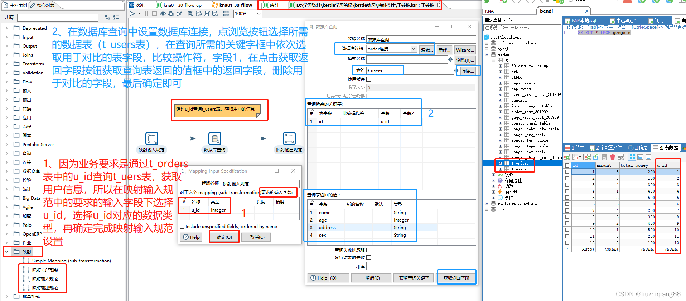Click the 模式名称 input field
The image size is (686, 301).
[x=407, y=59]
